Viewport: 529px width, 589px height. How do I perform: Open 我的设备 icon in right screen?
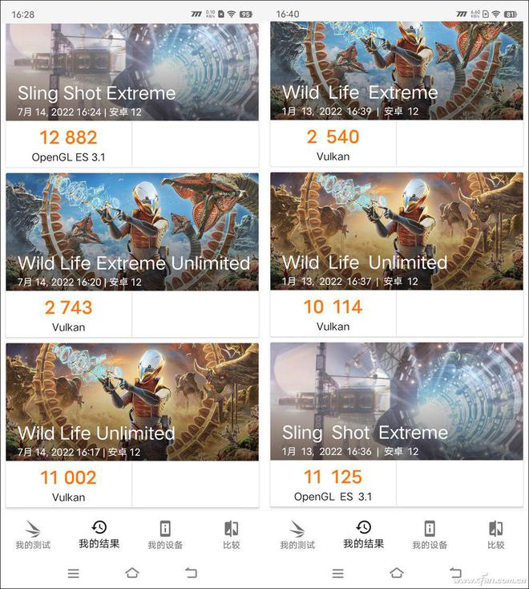[x=430, y=528]
